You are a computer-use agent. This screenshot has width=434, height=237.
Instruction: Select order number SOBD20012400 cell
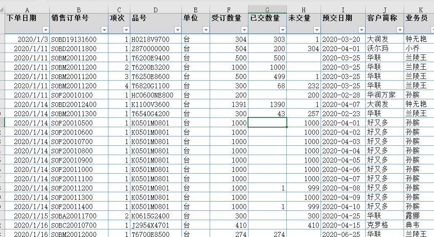click(x=79, y=104)
